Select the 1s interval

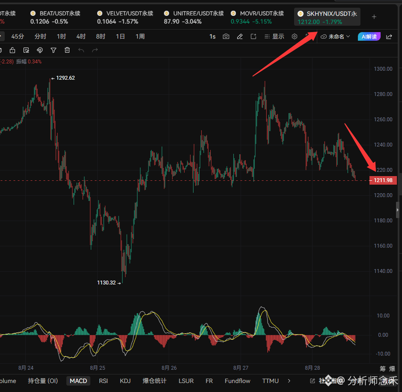pos(212,37)
